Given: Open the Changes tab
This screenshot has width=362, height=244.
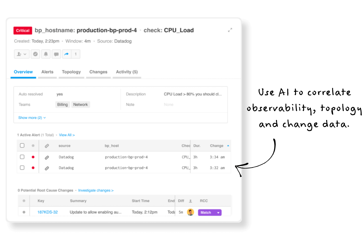Looking at the screenshot, I should pyautogui.click(x=98, y=72).
